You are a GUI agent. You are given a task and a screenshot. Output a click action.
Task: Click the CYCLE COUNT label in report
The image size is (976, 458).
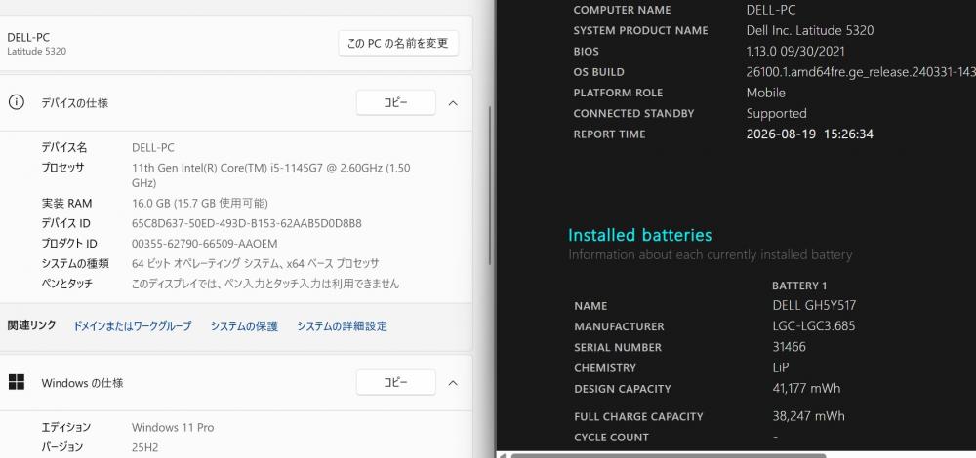(x=611, y=437)
